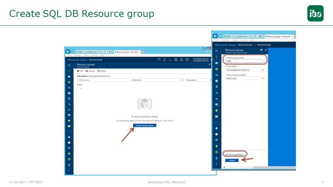The image size is (333, 187).
Task: Click Refresh in Resource groups toolbar
Action: pyautogui.click(x=102, y=71)
